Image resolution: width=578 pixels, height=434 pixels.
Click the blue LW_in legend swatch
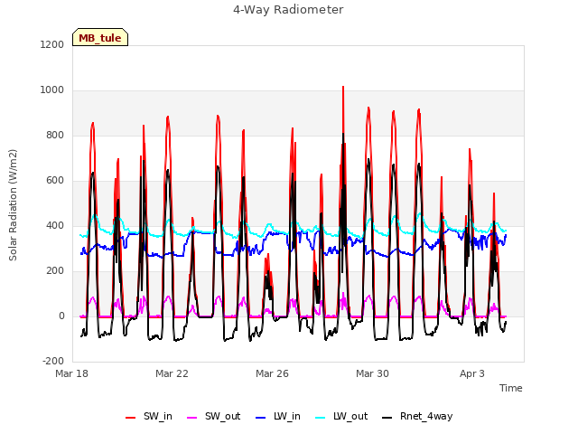tap(261, 418)
